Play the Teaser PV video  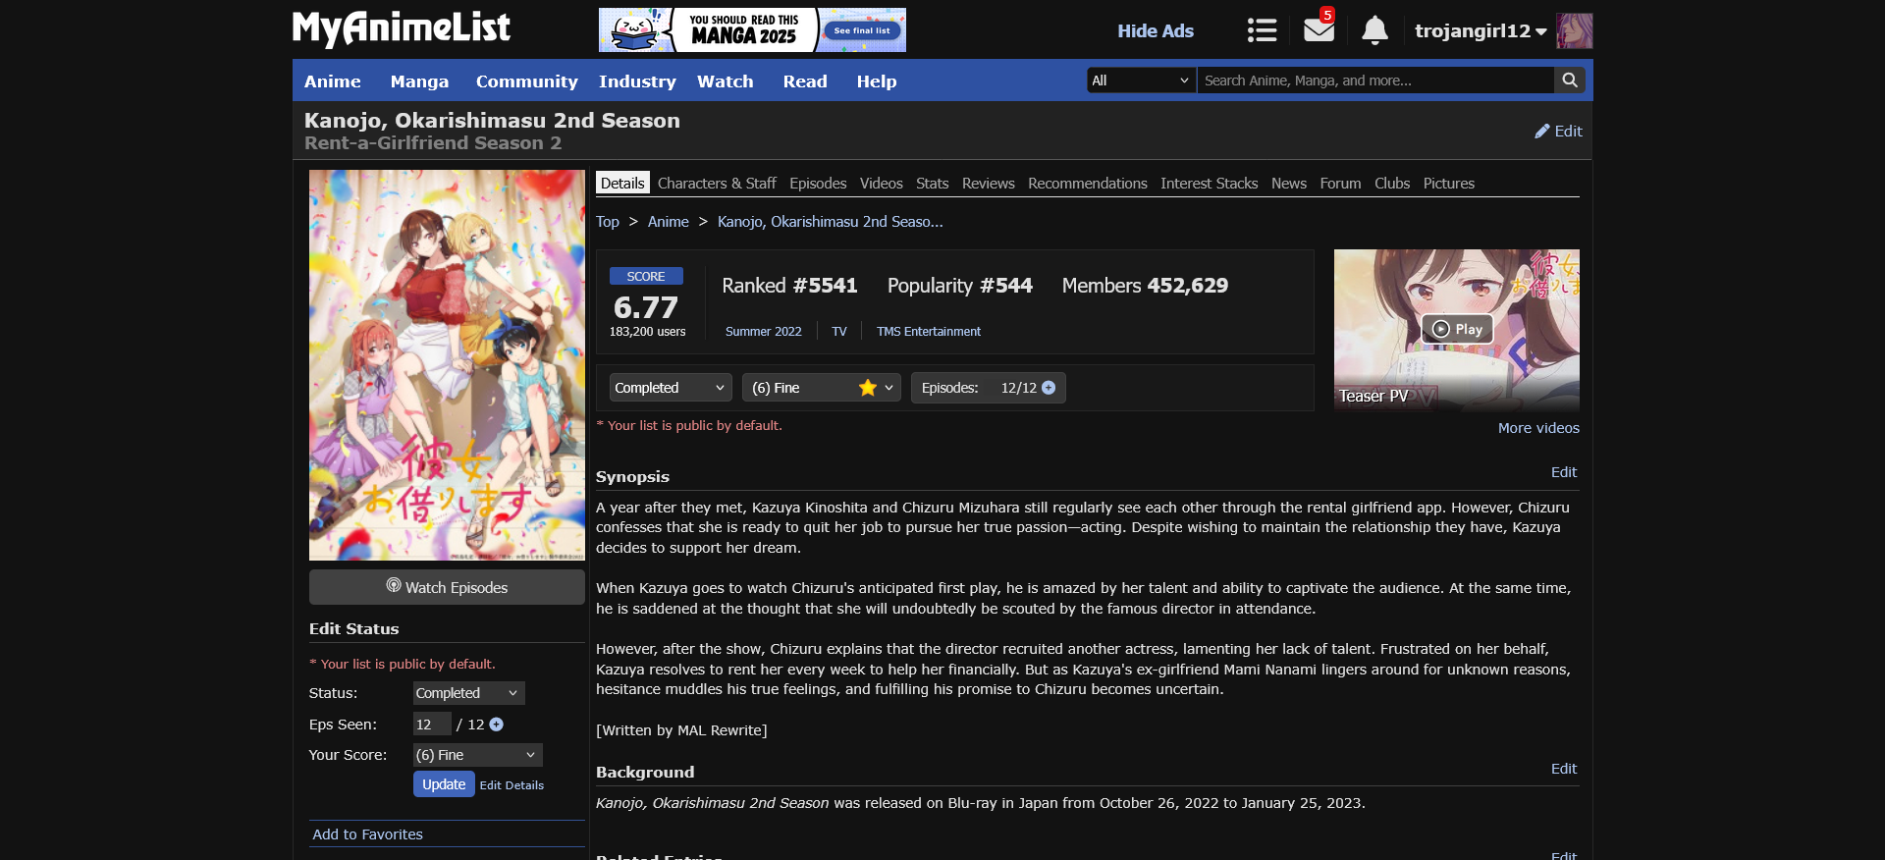1457,329
